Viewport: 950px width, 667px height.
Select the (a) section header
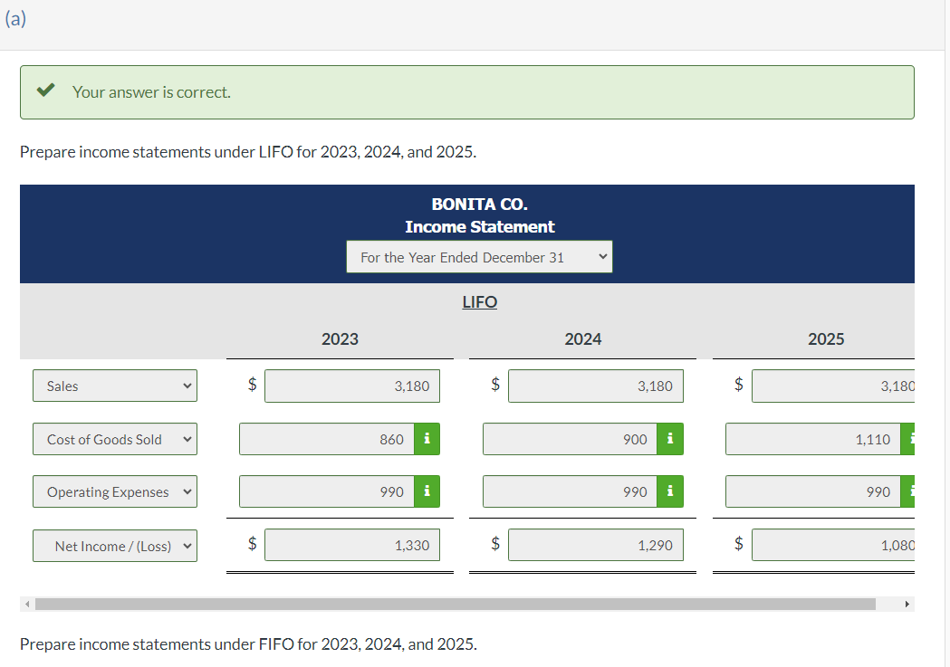(x=15, y=18)
